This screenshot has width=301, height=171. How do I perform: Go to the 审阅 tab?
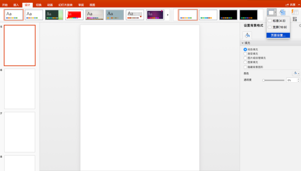click(x=81, y=5)
